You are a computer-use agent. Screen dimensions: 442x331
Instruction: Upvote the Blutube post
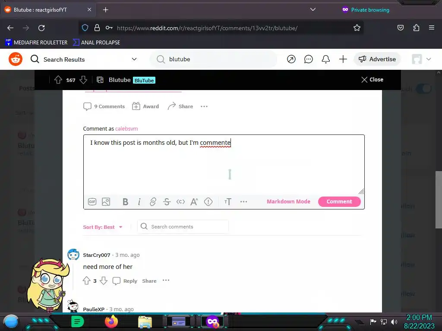point(58,80)
